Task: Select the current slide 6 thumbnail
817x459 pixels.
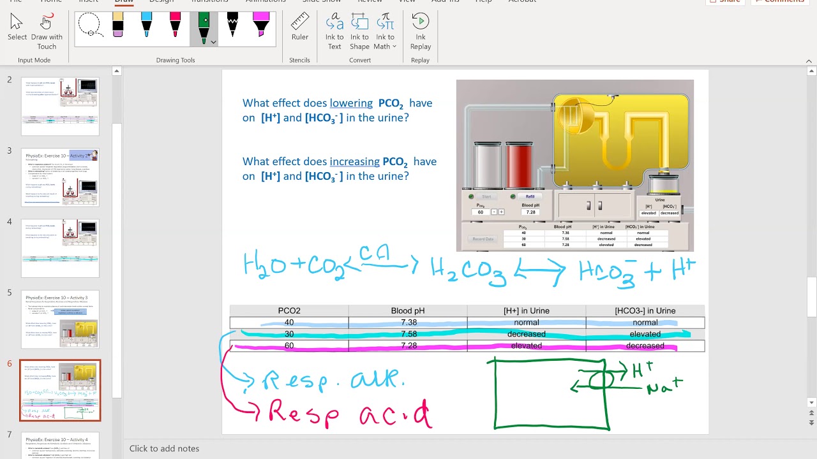Action: (60, 390)
